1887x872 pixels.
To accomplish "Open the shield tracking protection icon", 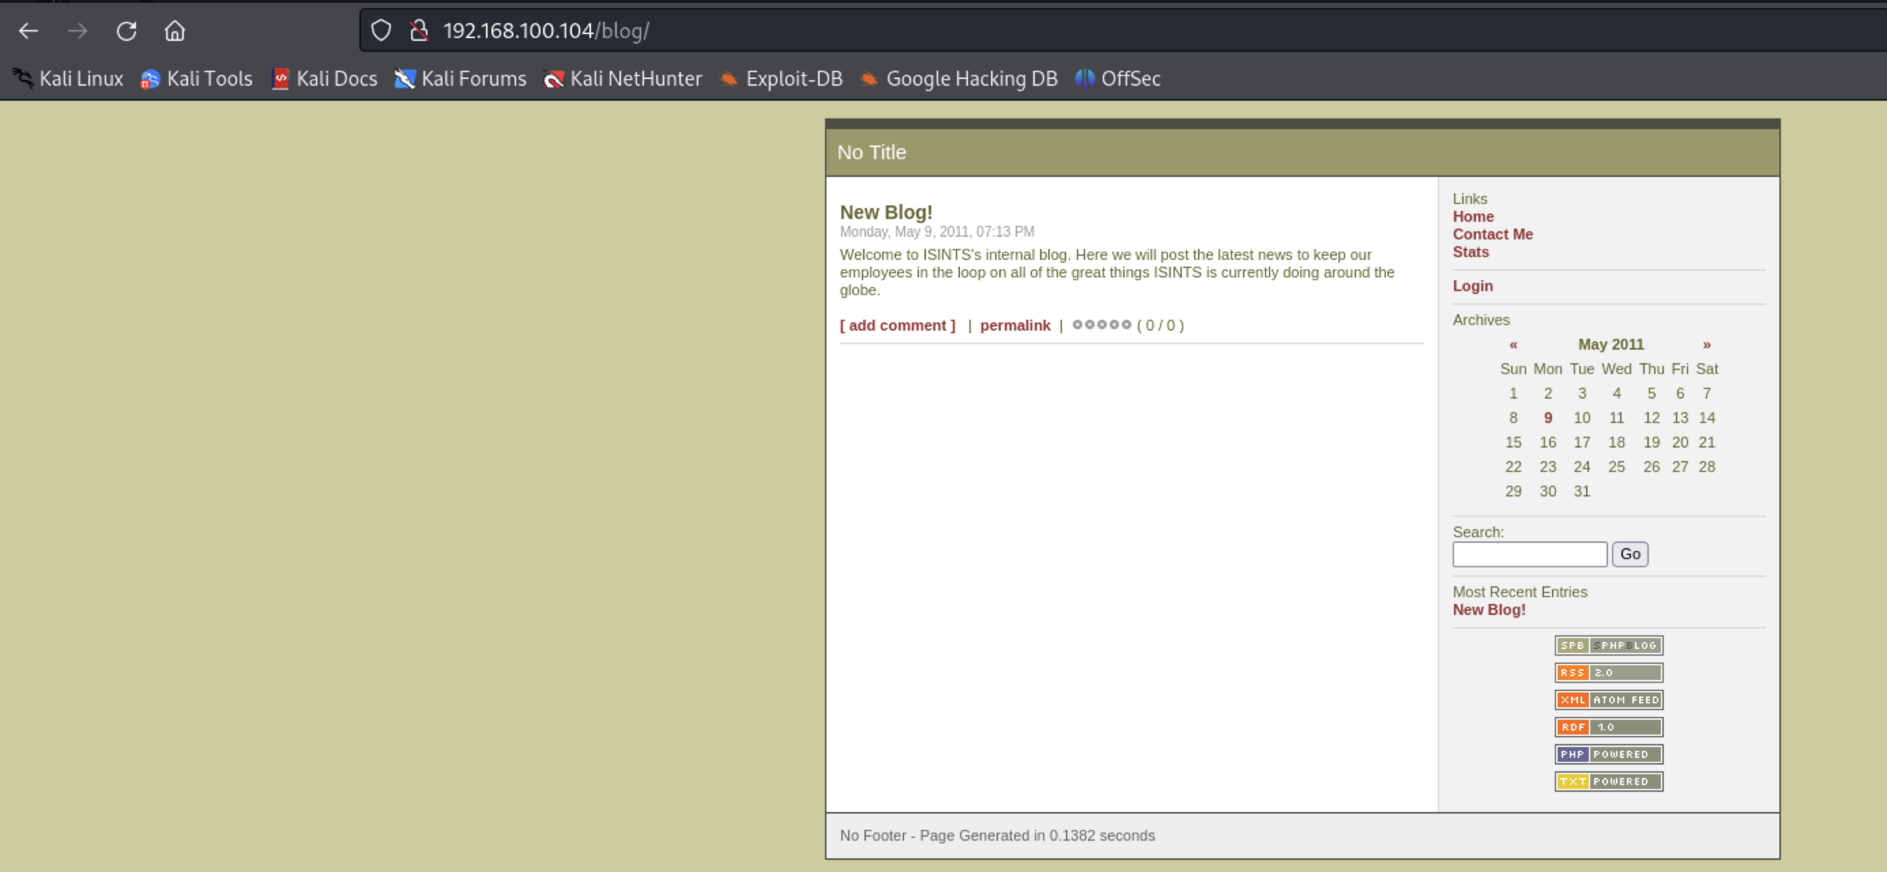I will pyautogui.click(x=381, y=31).
